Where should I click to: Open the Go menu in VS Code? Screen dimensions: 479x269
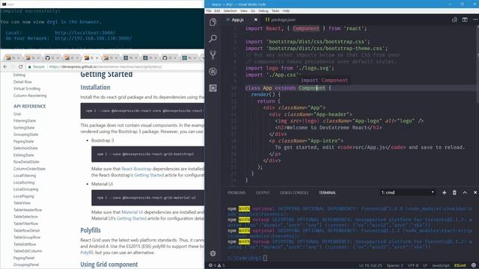pos(253,10)
